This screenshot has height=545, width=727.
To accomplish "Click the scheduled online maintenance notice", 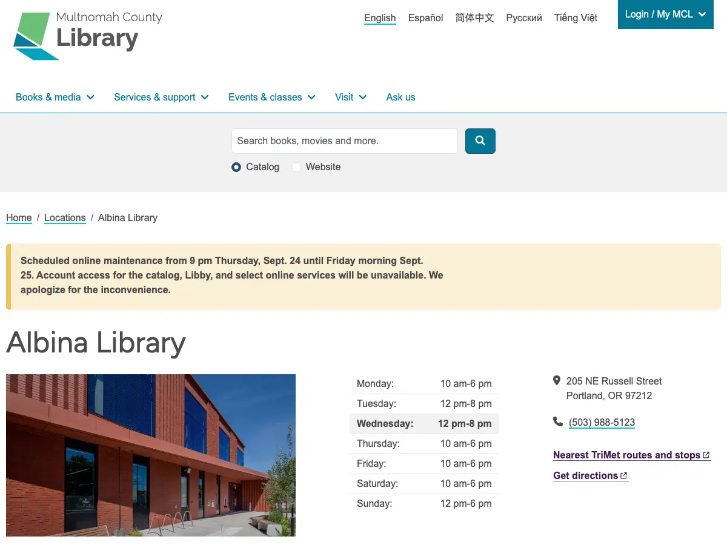I will coord(363,276).
